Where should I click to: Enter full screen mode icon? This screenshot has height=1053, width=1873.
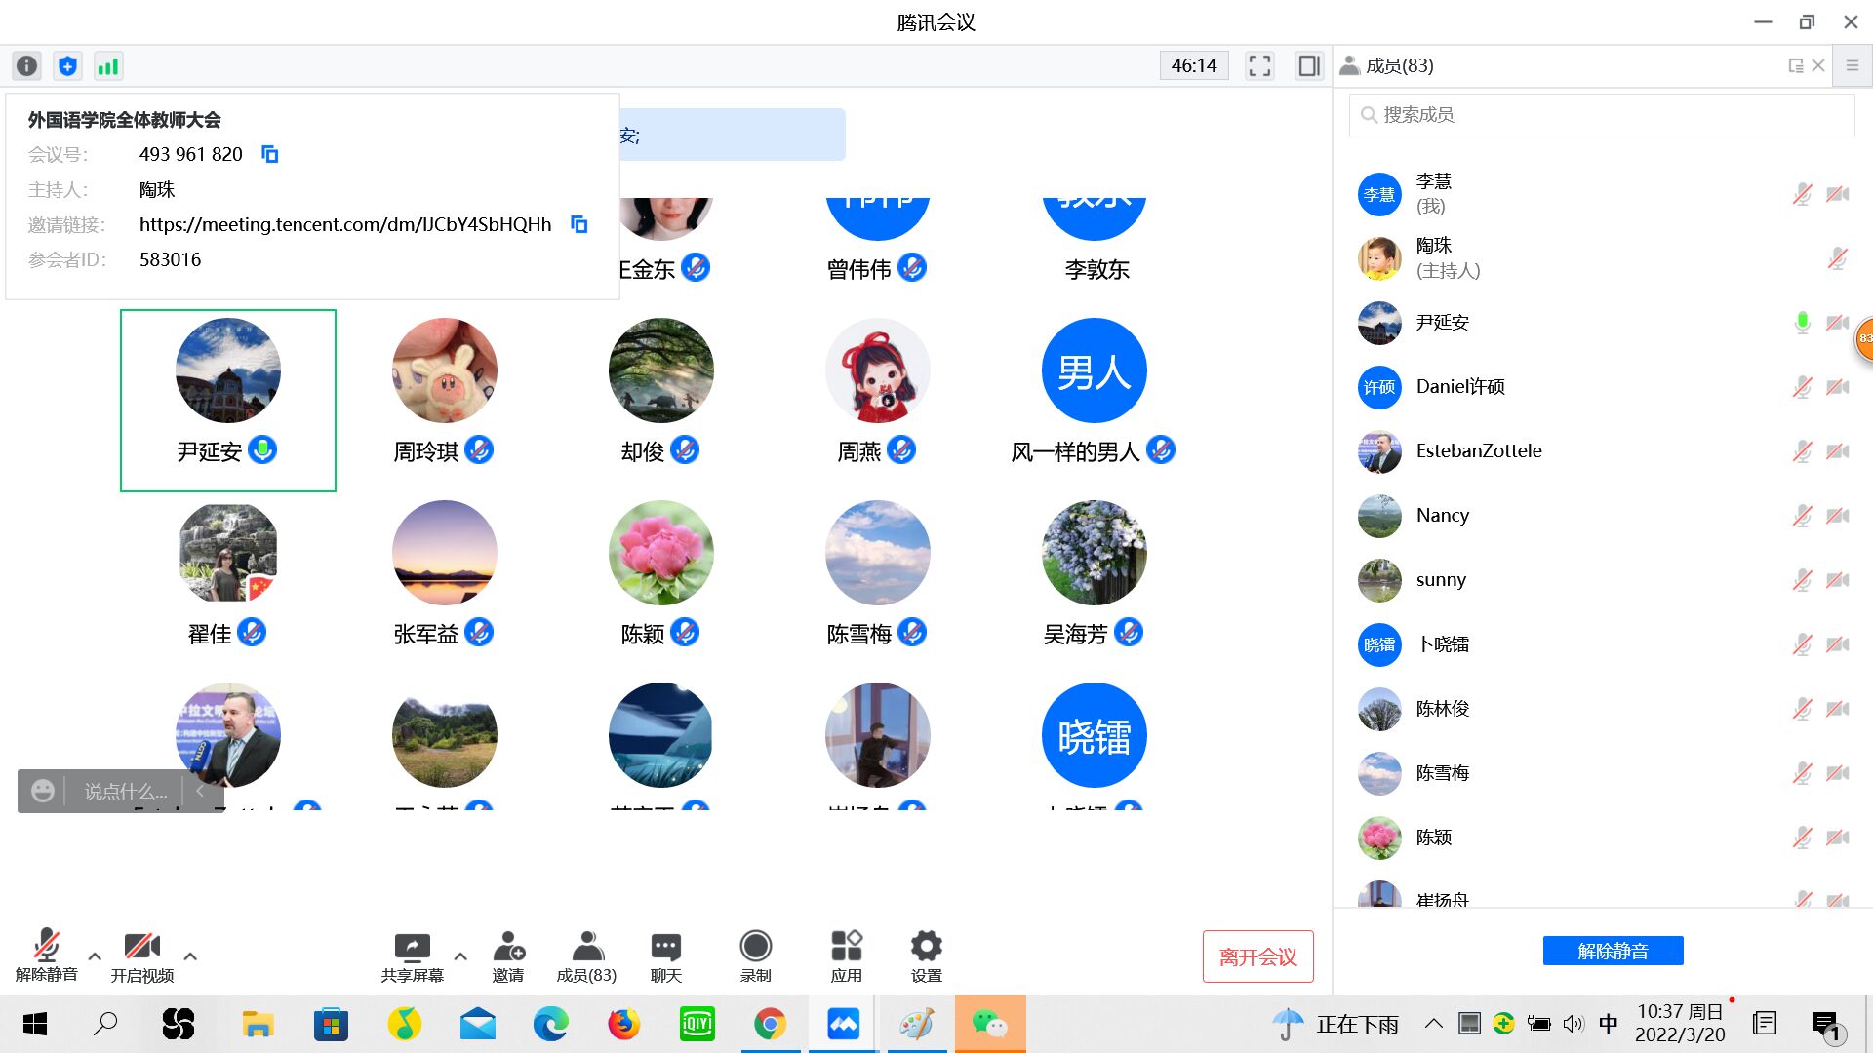click(1259, 65)
